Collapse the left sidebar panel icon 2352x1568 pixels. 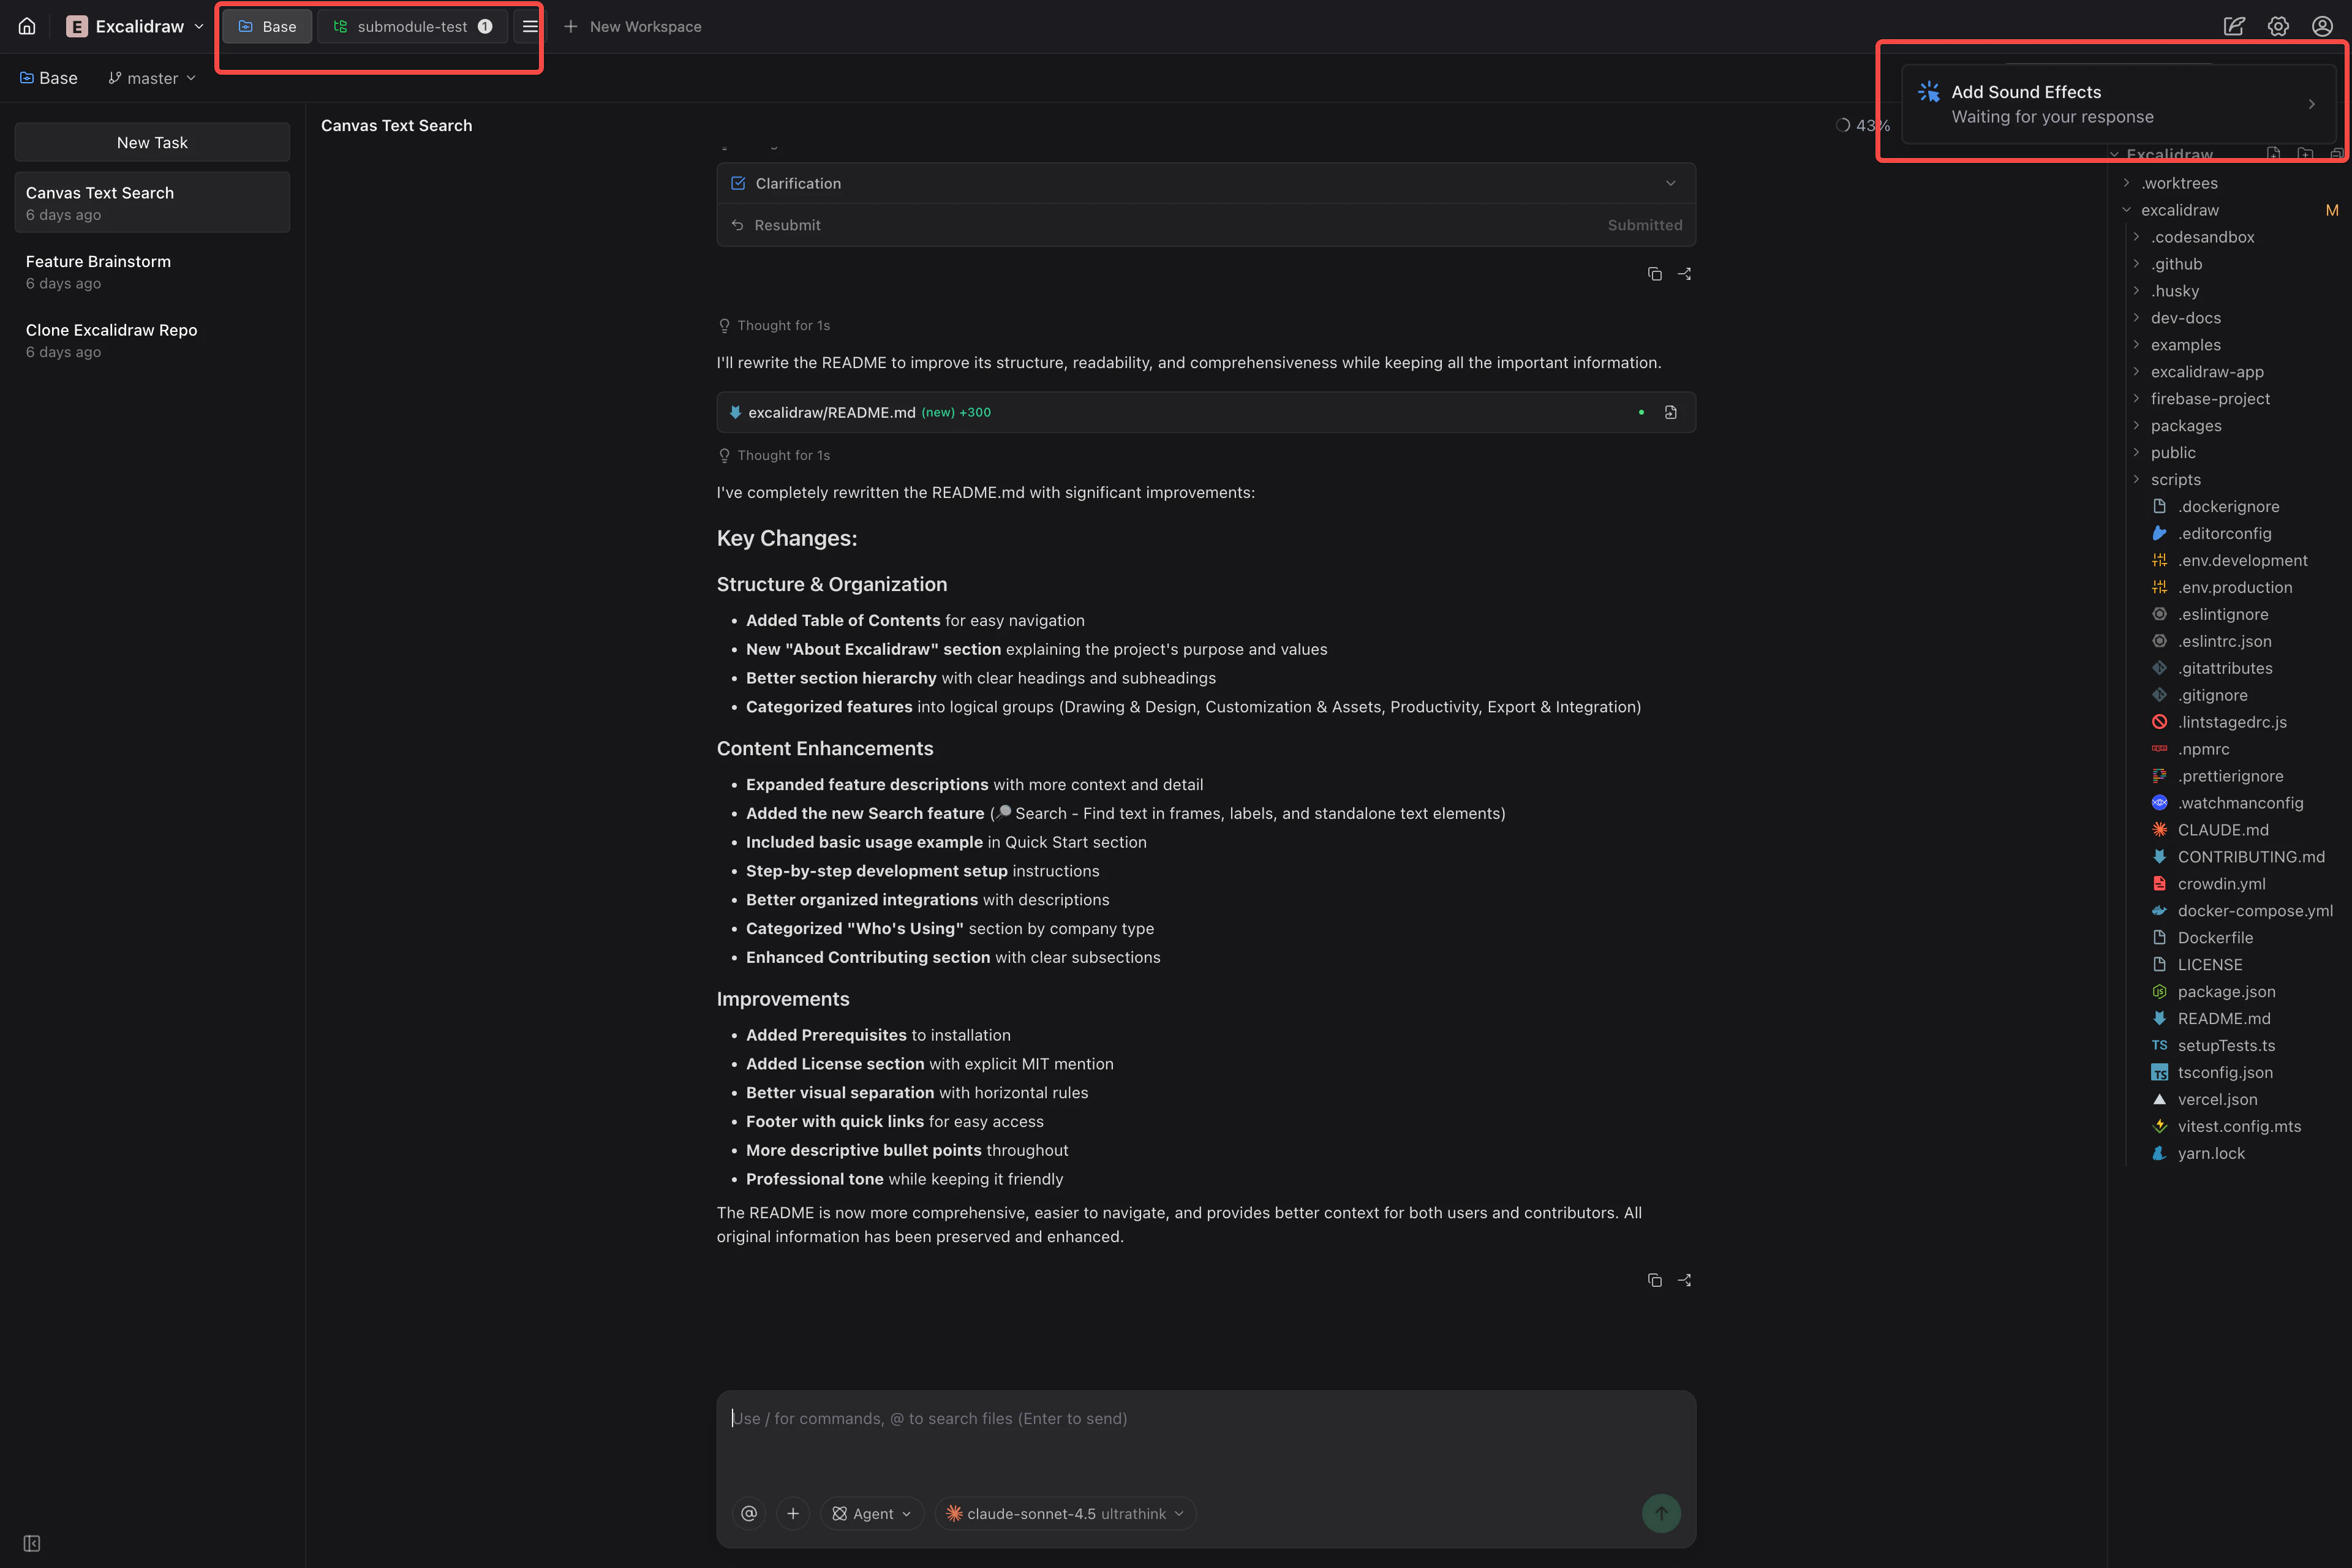click(32, 1543)
